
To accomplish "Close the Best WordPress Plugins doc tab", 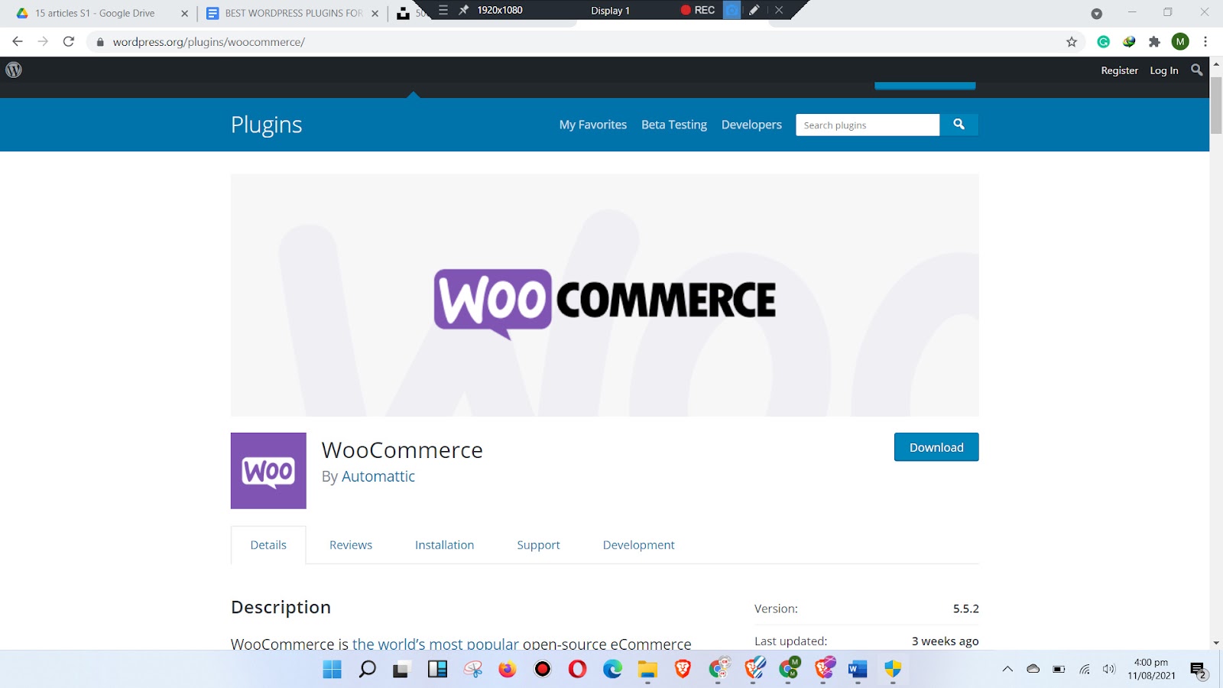I will (x=375, y=13).
